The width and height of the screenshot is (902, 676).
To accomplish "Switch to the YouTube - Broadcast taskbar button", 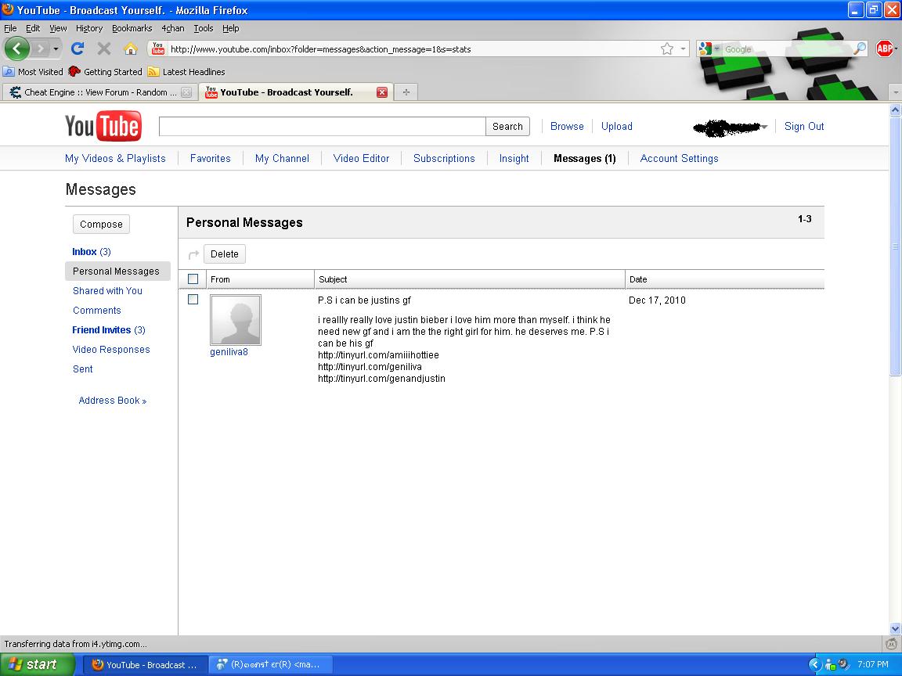I will (144, 664).
